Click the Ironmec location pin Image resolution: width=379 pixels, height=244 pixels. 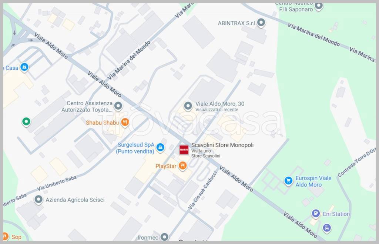pyautogui.click(x=165, y=237)
